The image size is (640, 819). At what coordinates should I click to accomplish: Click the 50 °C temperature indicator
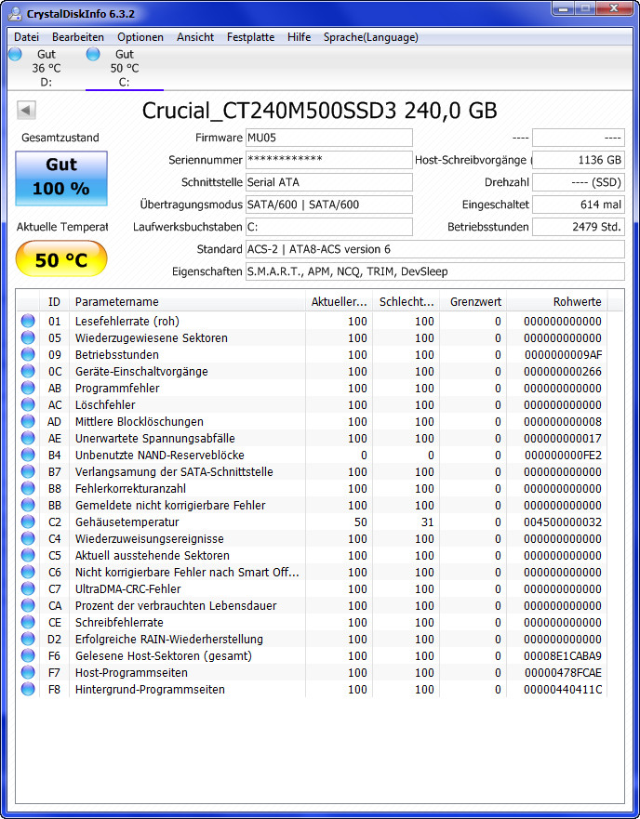(x=61, y=259)
